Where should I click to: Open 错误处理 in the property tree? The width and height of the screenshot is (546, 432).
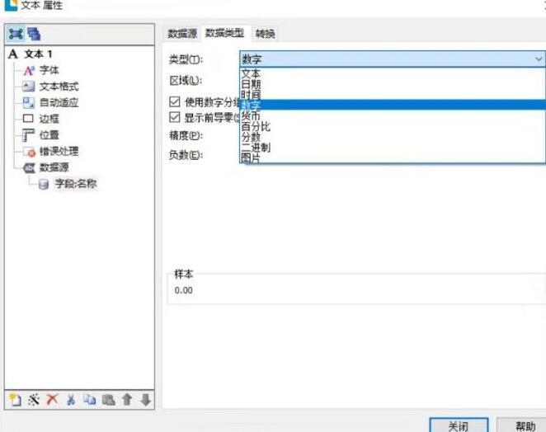[59, 152]
